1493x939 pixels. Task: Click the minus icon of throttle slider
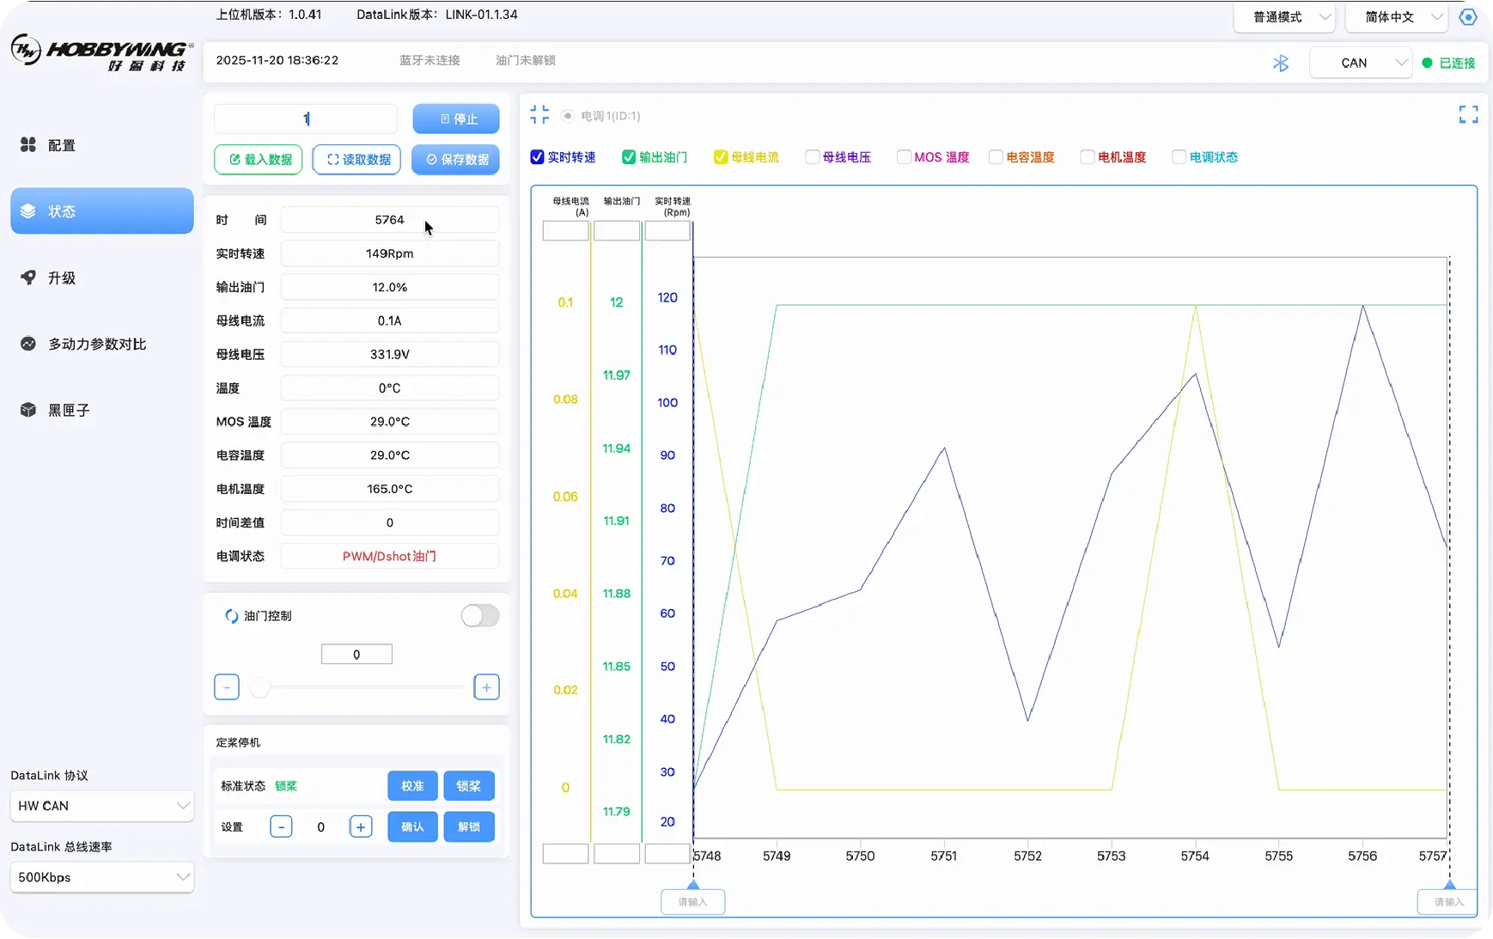coord(227,687)
